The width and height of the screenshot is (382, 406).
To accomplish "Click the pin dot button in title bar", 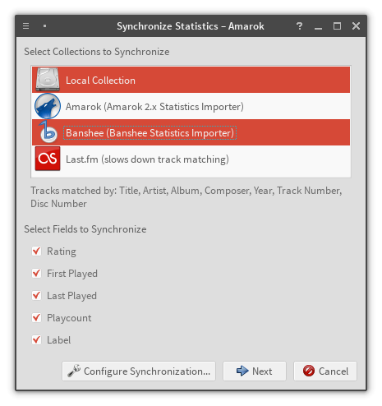I will pos(44,26).
